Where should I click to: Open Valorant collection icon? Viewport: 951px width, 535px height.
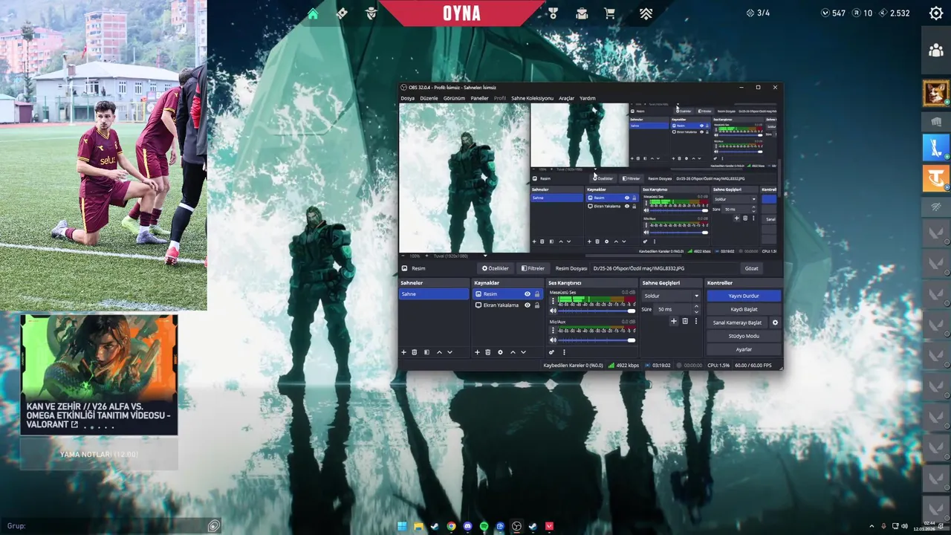point(582,13)
